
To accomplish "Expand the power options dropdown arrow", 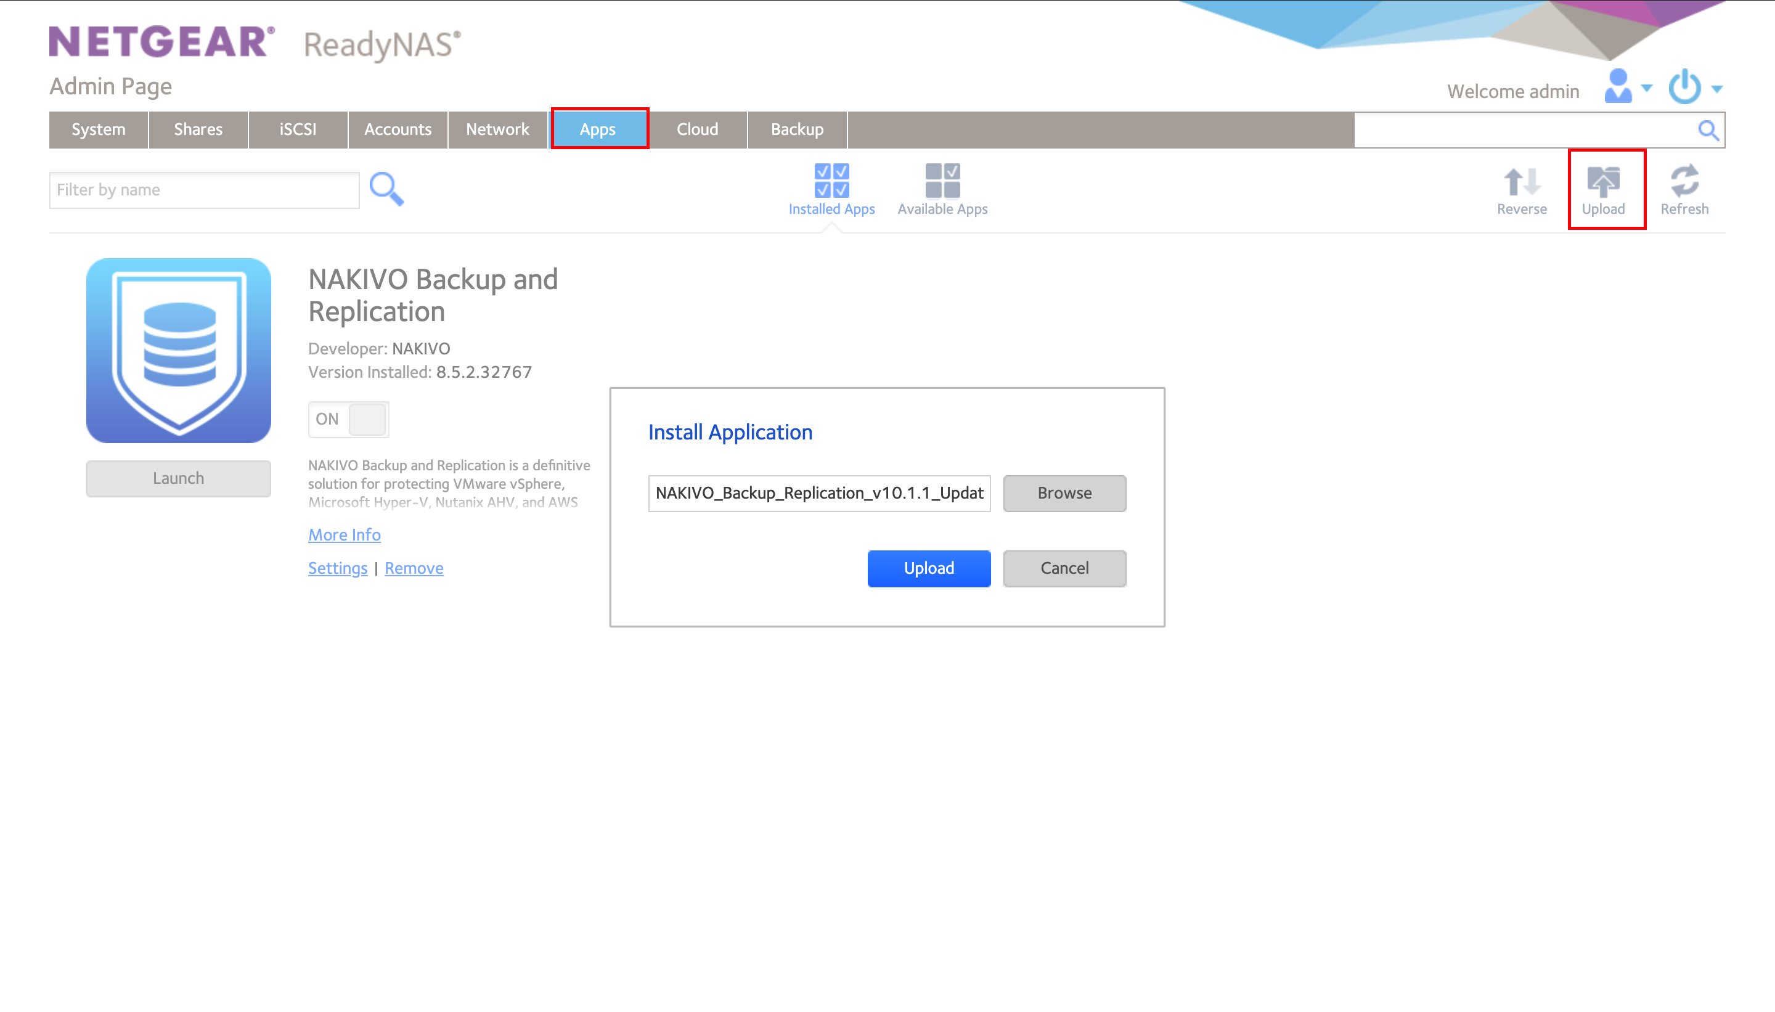I will pos(1717,88).
